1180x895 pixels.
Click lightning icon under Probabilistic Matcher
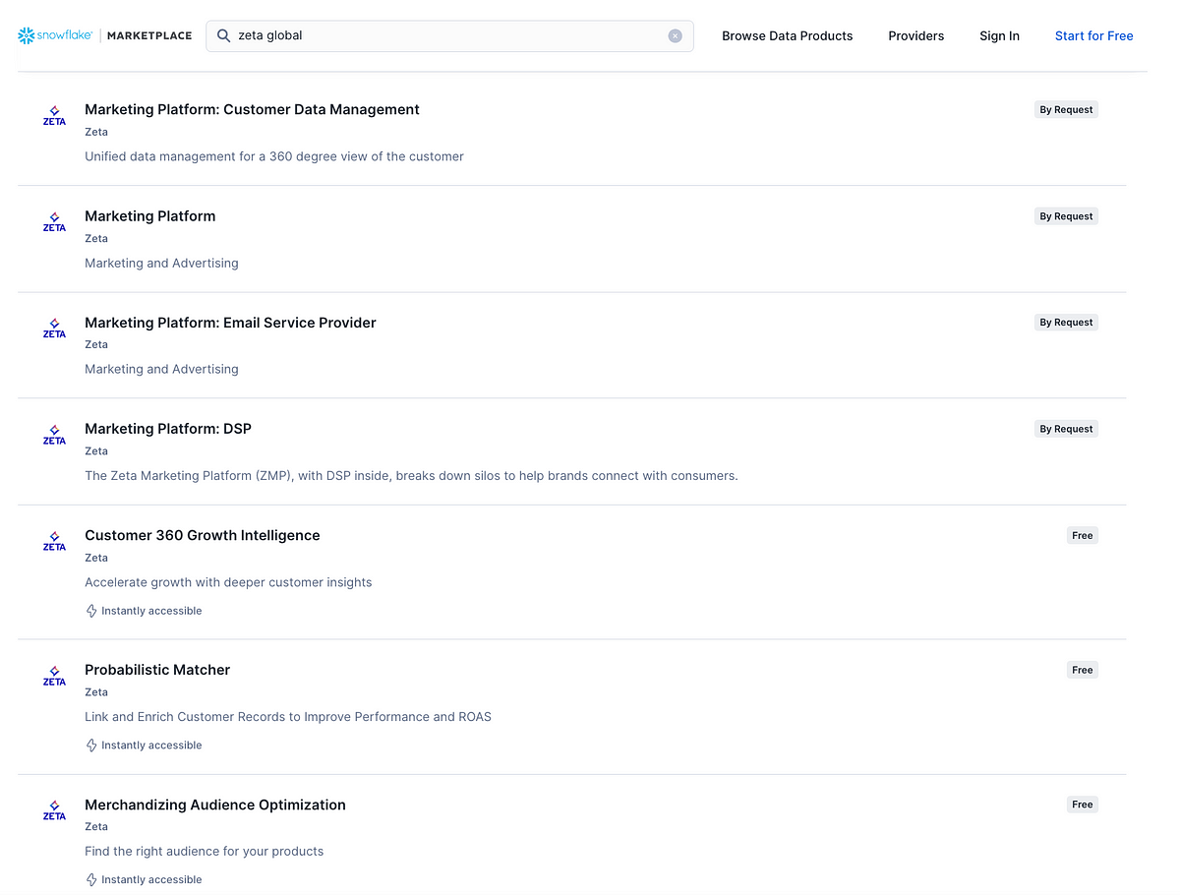point(91,746)
